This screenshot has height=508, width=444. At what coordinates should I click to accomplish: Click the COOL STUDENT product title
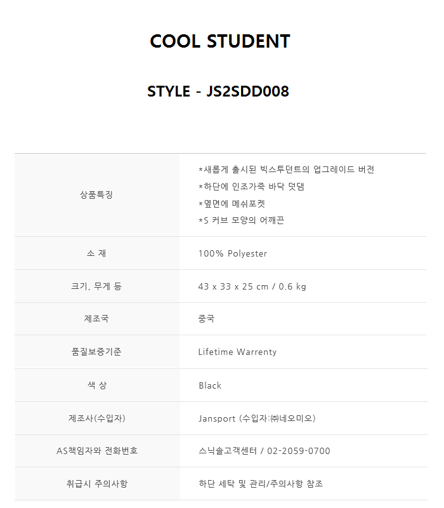[x=220, y=41]
